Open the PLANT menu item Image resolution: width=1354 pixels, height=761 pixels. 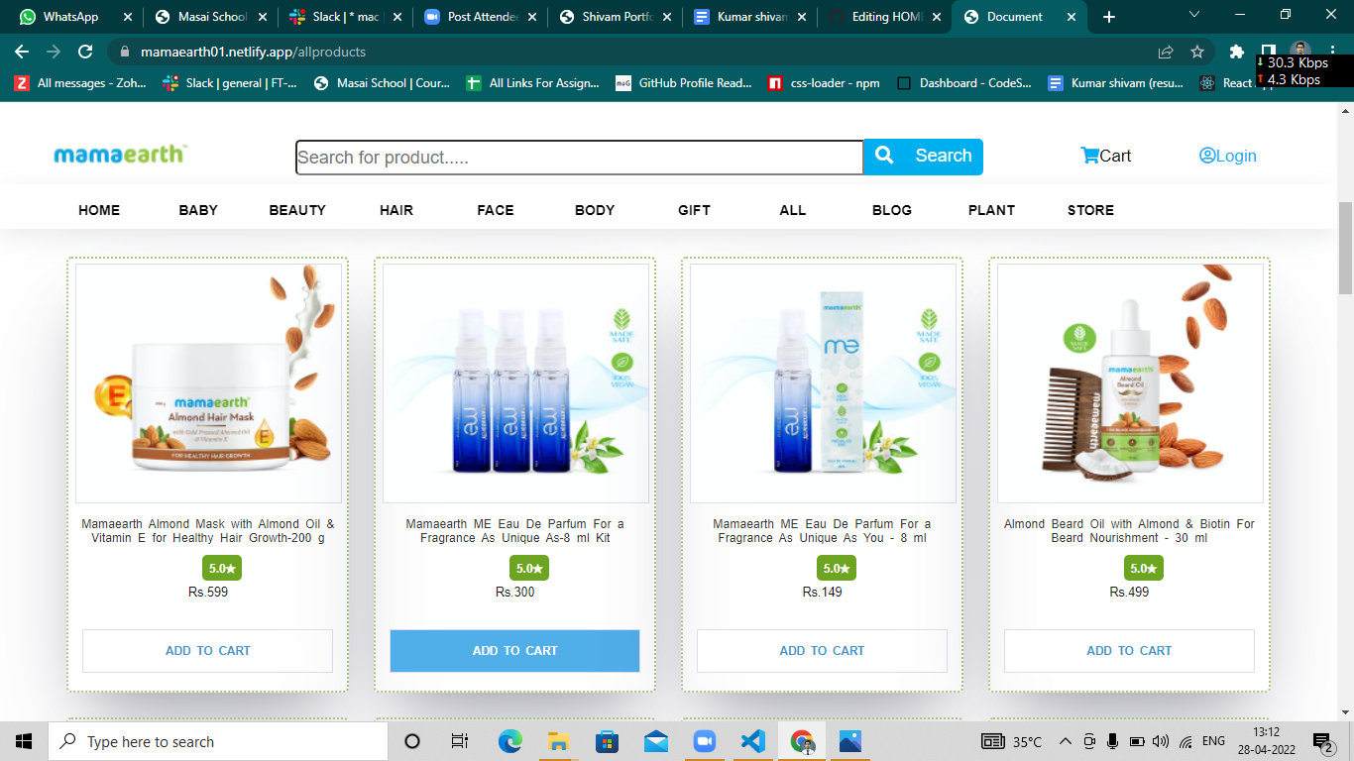(991, 210)
